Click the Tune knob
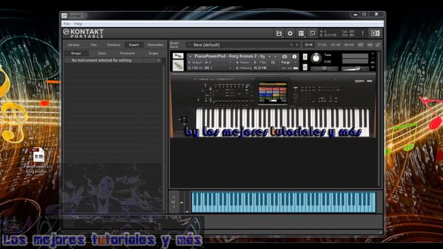443x249 pixels. click(x=316, y=58)
